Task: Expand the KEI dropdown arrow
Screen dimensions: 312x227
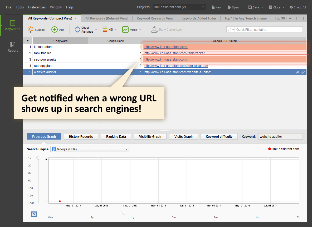Action: point(115,29)
